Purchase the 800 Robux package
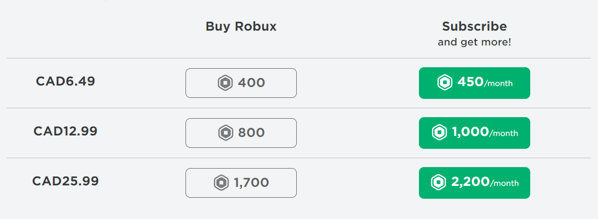Viewport: 598px width, 219px height. click(241, 133)
